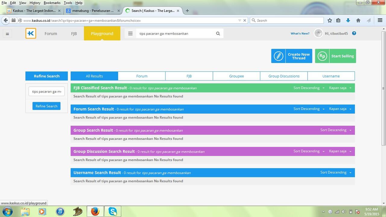The width and height of the screenshot is (386, 217).
Task: Switch to the Group Discussions tab
Action: (284, 76)
